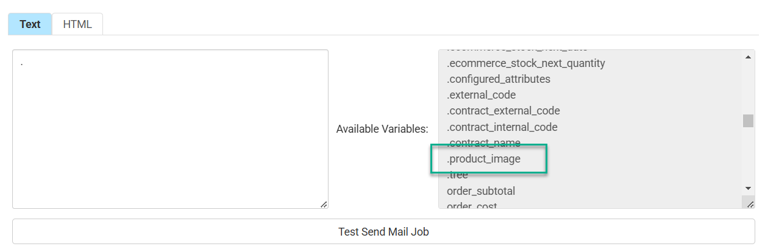Select .product_image variable

[484, 159]
